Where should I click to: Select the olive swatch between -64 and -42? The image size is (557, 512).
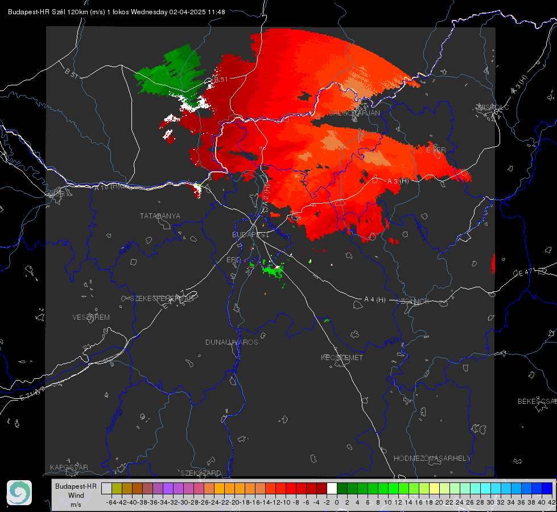click(x=117, y=488)
